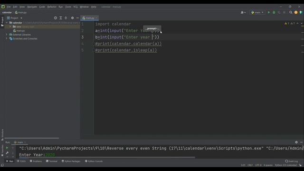Open Project panel gear settings
Viewport: 304px width, 171px height.
point(72,18)
